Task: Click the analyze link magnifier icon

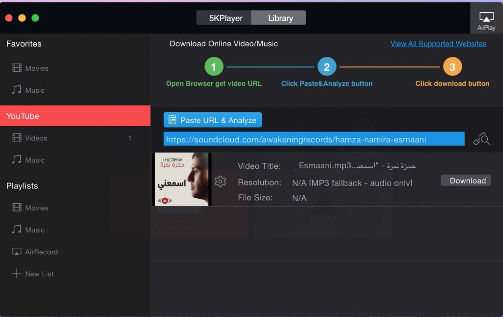Action: pyautogui.click(x=481, y=139)
